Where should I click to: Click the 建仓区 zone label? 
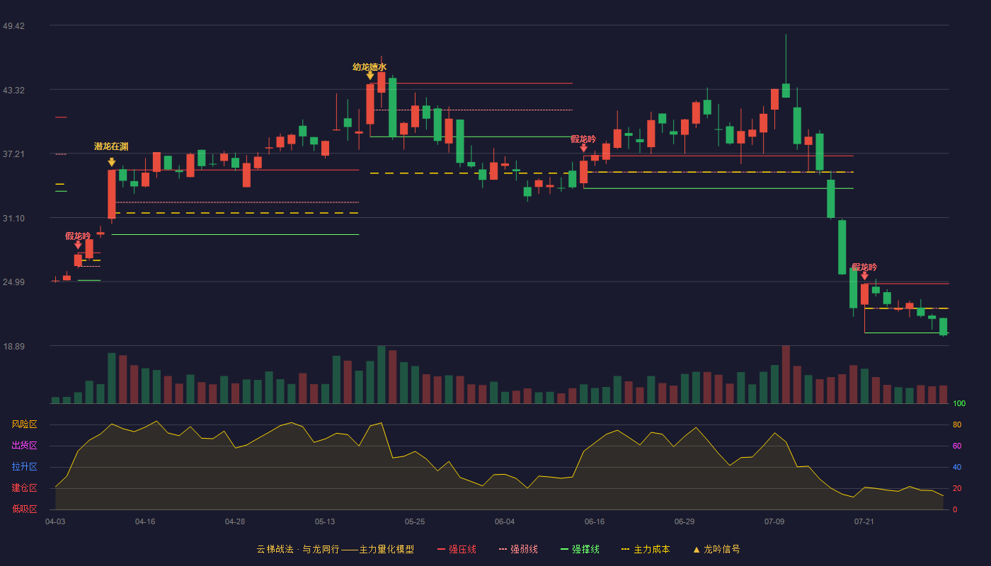click(x=24, y=488)
